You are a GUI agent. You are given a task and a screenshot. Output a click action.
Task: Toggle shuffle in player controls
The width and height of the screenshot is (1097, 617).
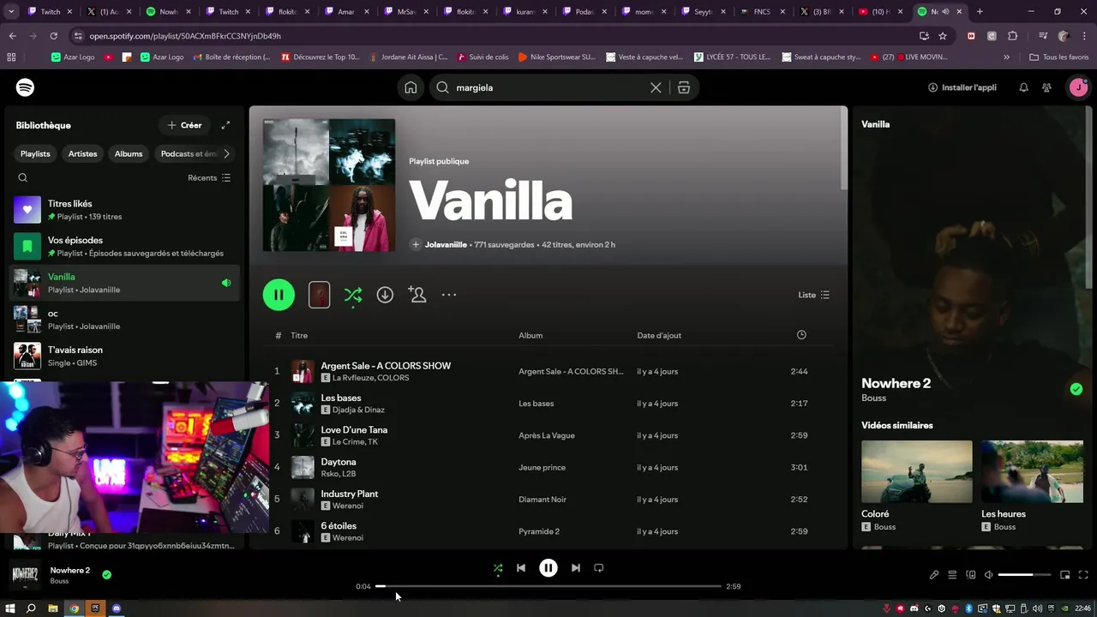point(498,568)
